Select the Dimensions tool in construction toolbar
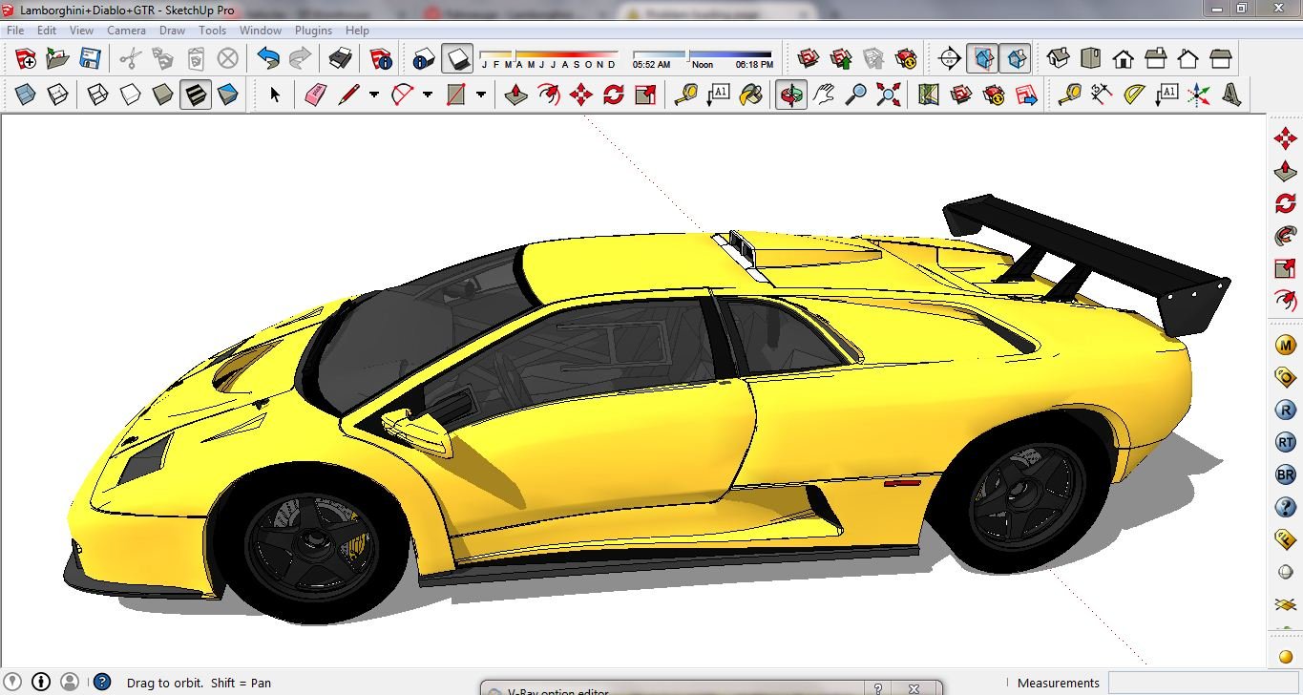This screenshot has height=695, width=1303. click(x=1102, y=95)
